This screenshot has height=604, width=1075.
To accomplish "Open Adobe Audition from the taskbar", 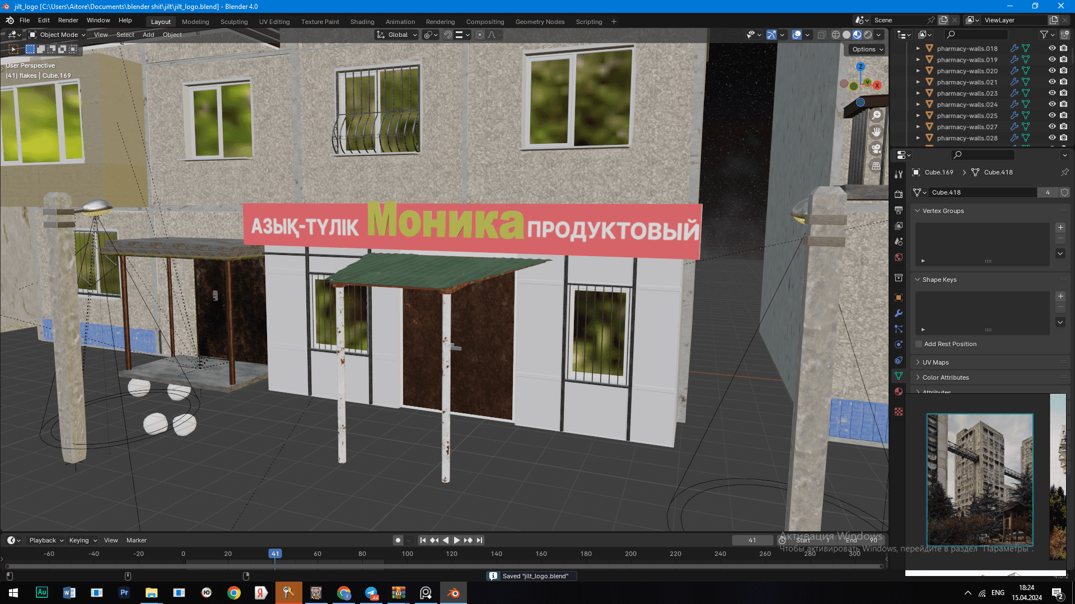I will pos(42,593).
